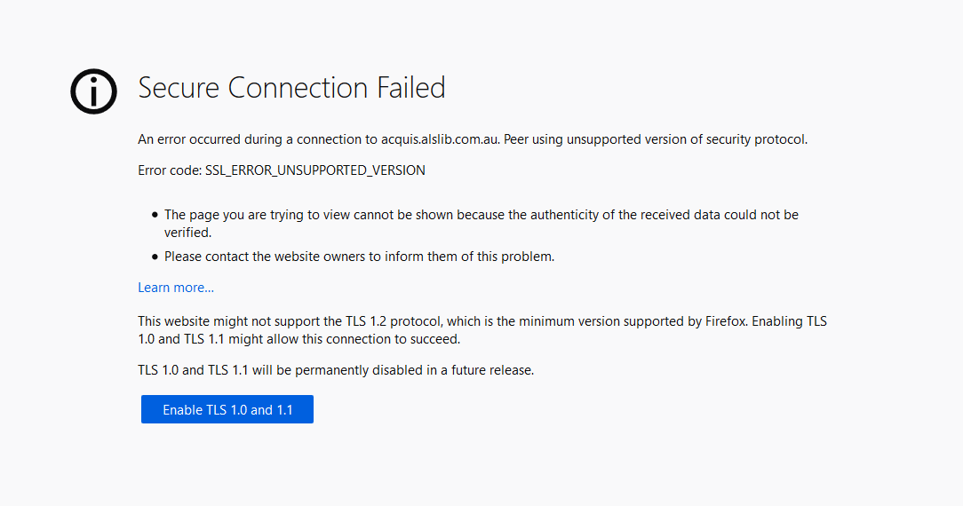Image resolution: width=963 pixels, height=506 pixels.
Task: Click the acquis.alslib.com.au domain in the message
Action: 439,140
